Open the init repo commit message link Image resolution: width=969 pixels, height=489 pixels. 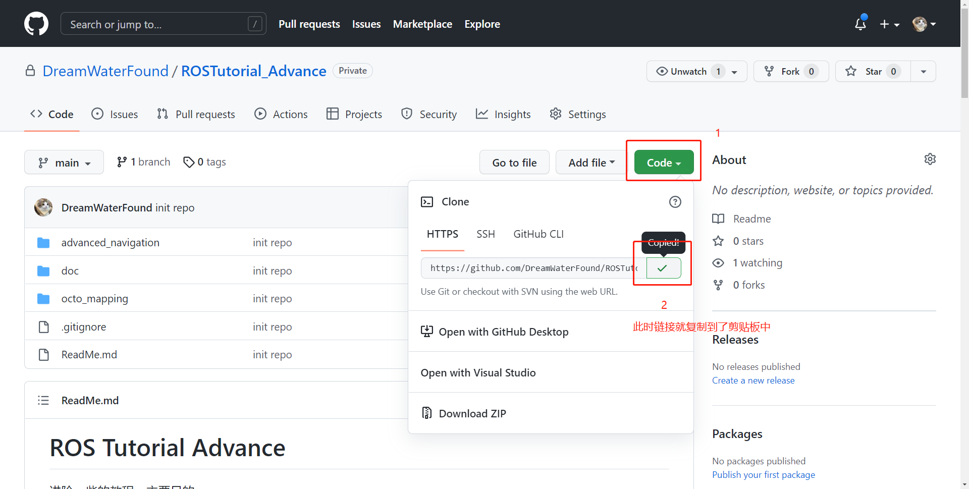point(175,208)
